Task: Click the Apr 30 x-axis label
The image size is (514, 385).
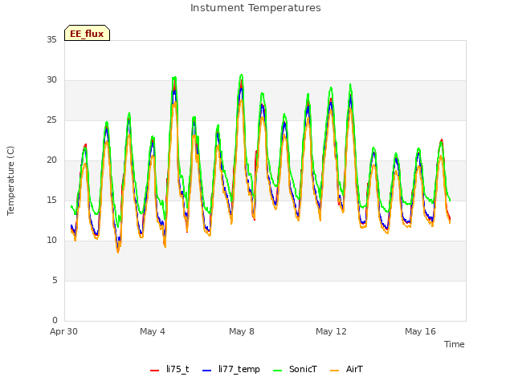Action: 63,331
